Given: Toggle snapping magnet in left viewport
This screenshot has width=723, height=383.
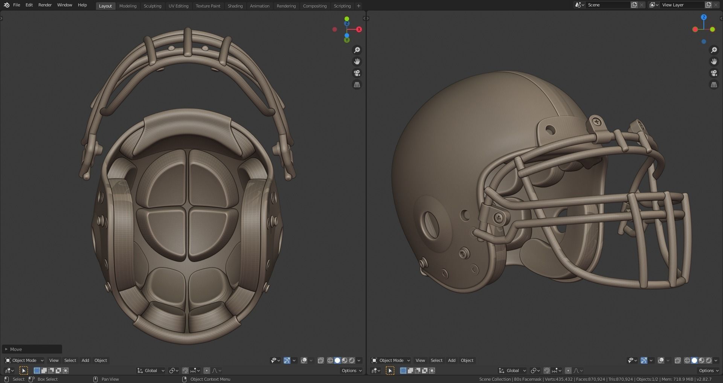Looking at the screenshot, I should (x=185, y=371).
